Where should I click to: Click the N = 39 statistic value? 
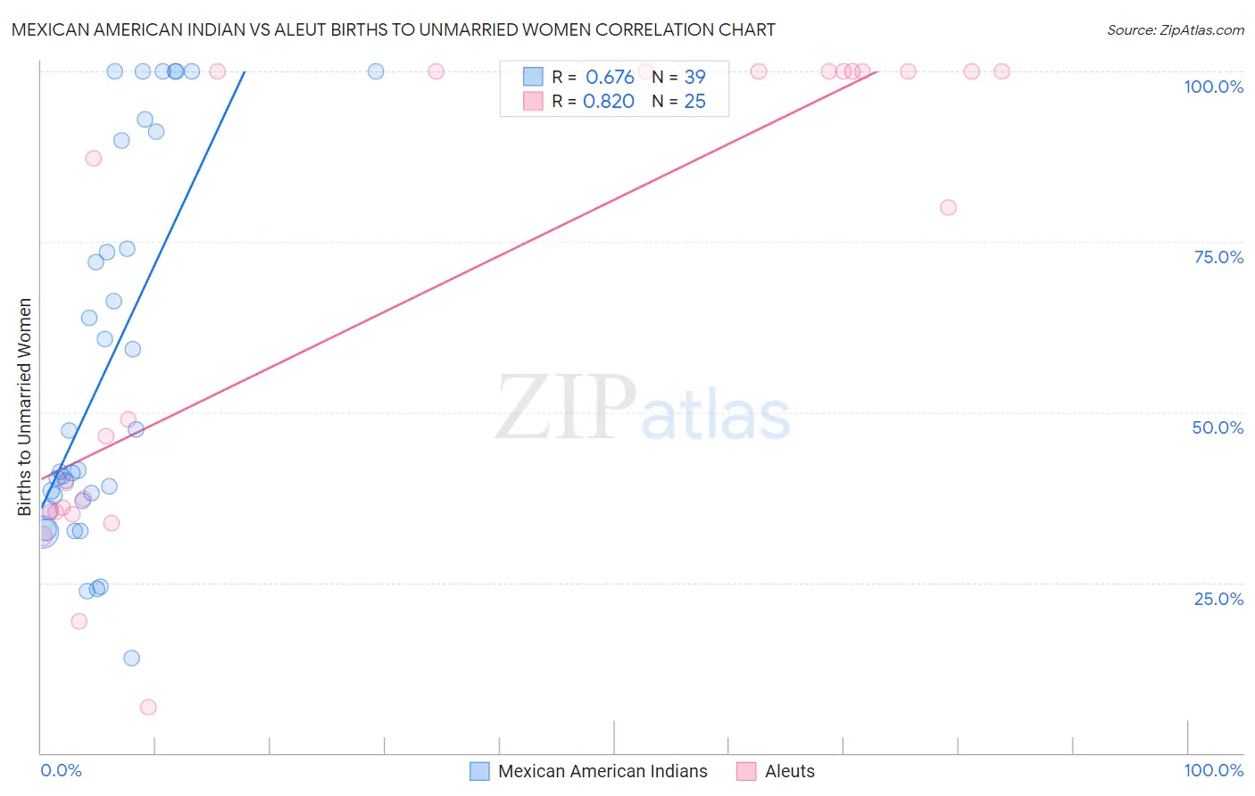678,77
